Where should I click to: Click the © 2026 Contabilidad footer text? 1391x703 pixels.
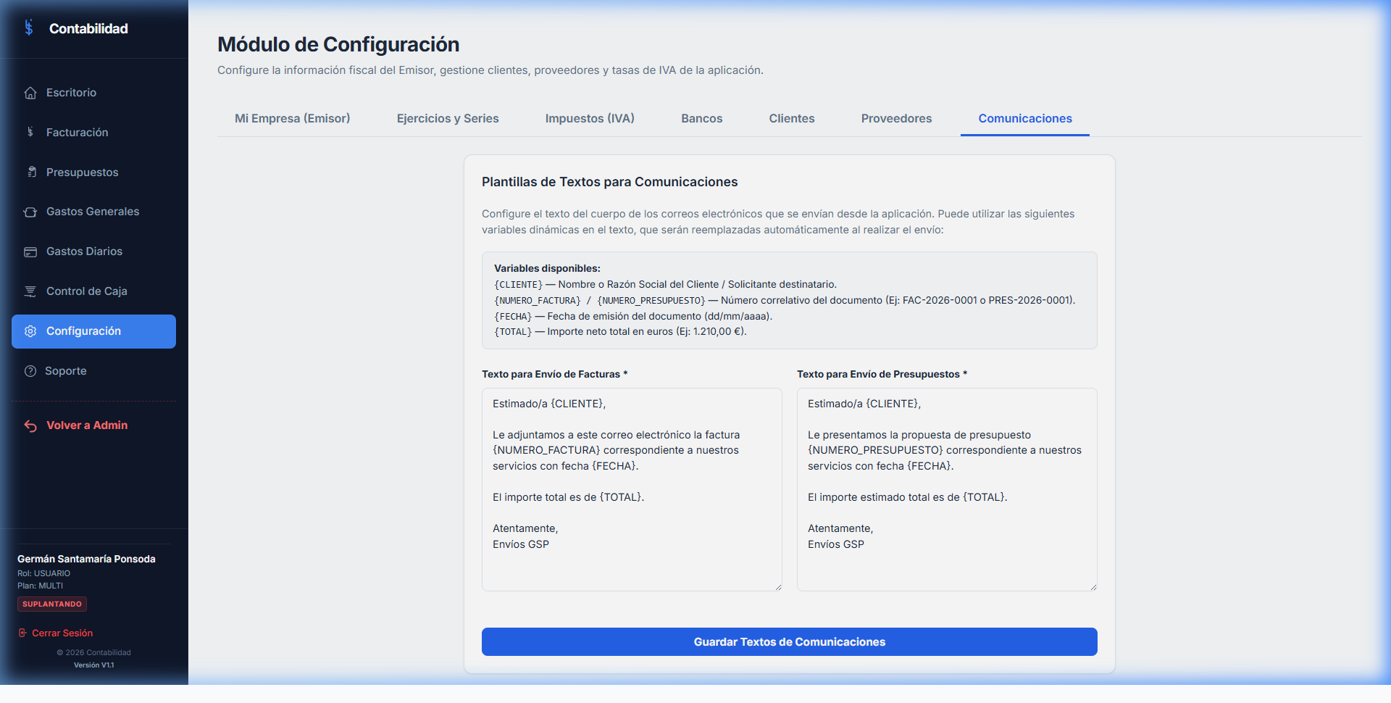tap(93, 653)
